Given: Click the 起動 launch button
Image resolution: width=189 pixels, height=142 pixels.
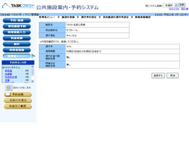Looking at the screenshot, I should pyautogui.click(x=182, y=5).
